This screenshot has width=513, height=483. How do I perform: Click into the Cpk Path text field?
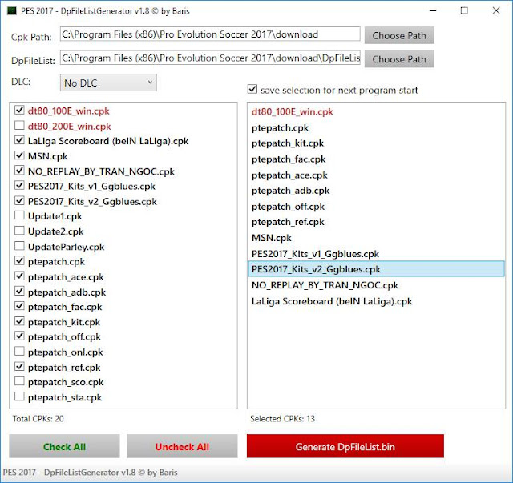point(210,34)
